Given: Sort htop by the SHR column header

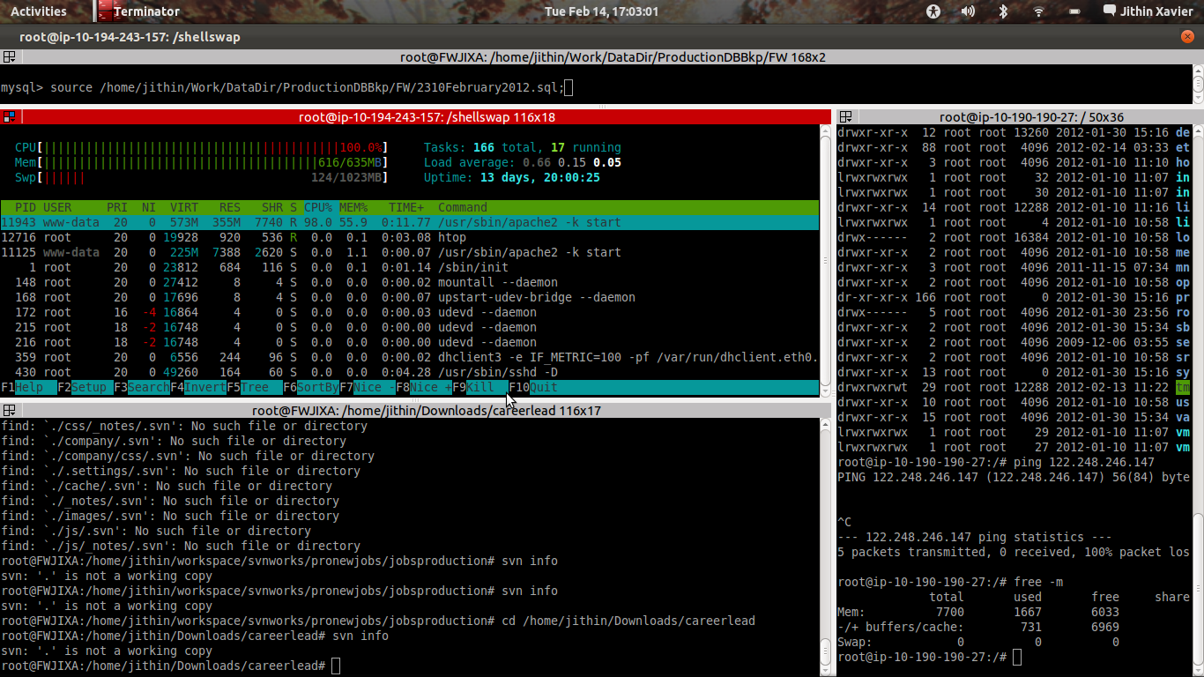Looking at the screenshot, I should 272,207.
